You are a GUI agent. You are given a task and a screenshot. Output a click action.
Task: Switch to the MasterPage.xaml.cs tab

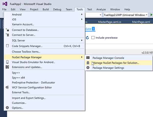click(110, 22)
